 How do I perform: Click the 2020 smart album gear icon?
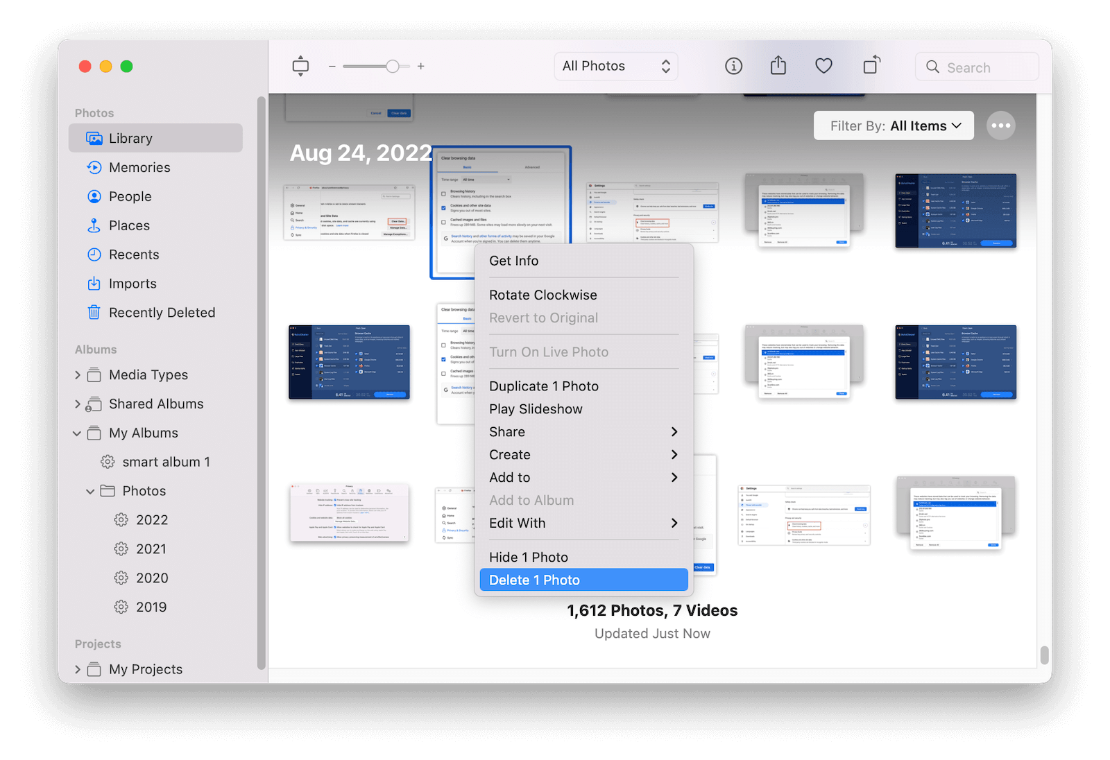click(x=121, y=578)
